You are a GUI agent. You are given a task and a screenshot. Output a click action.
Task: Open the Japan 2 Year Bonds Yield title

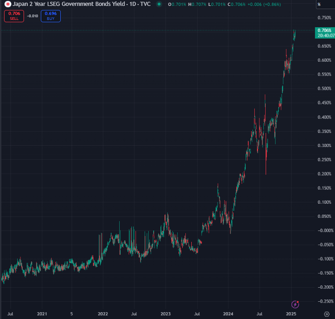(82, 4)
